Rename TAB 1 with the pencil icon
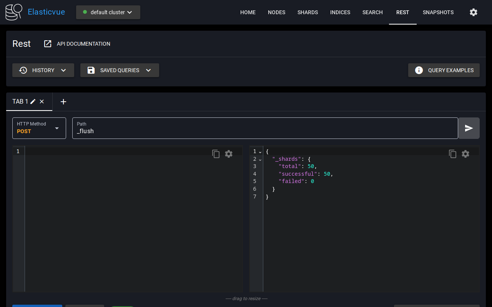Image resolution: width=492 pixels, height=307 pixels. tap(33, 102)
